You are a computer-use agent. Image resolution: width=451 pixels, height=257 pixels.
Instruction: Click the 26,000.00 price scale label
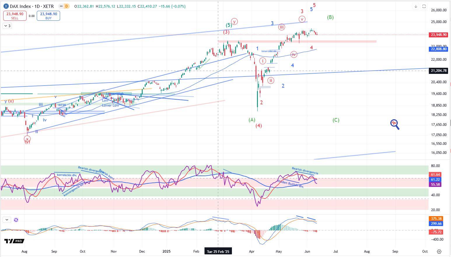click(438, 10)
